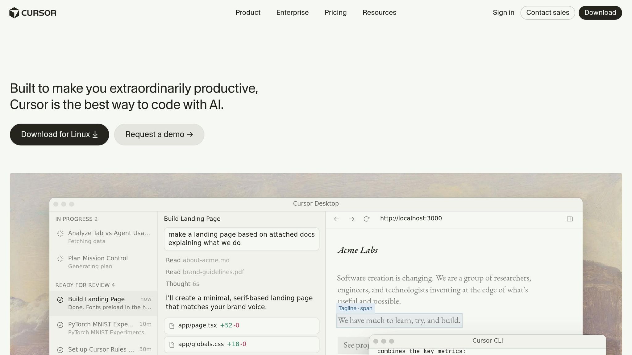
Task: Click the Acme Labs heading in preview
Action: 358,250
